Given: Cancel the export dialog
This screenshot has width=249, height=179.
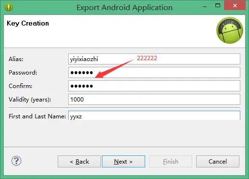Looking at the screenshot, I should click(x=218, y=161).
